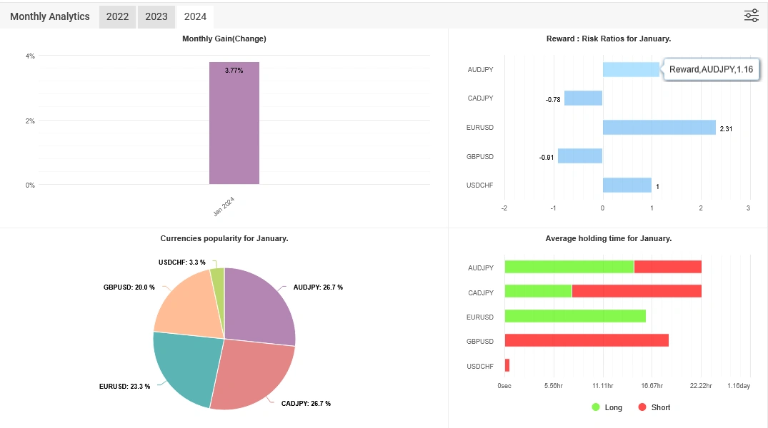768x428 pixels.
Task: Click the CADJPY red short holding bar
Action: click(x=637, y=291)
